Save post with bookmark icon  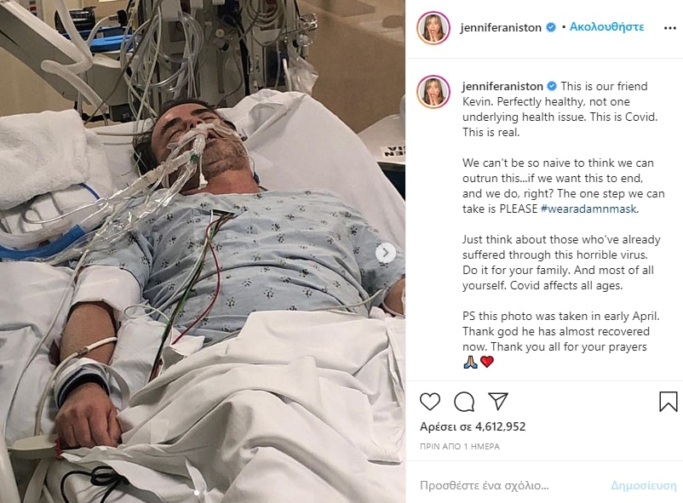point(668,401)
